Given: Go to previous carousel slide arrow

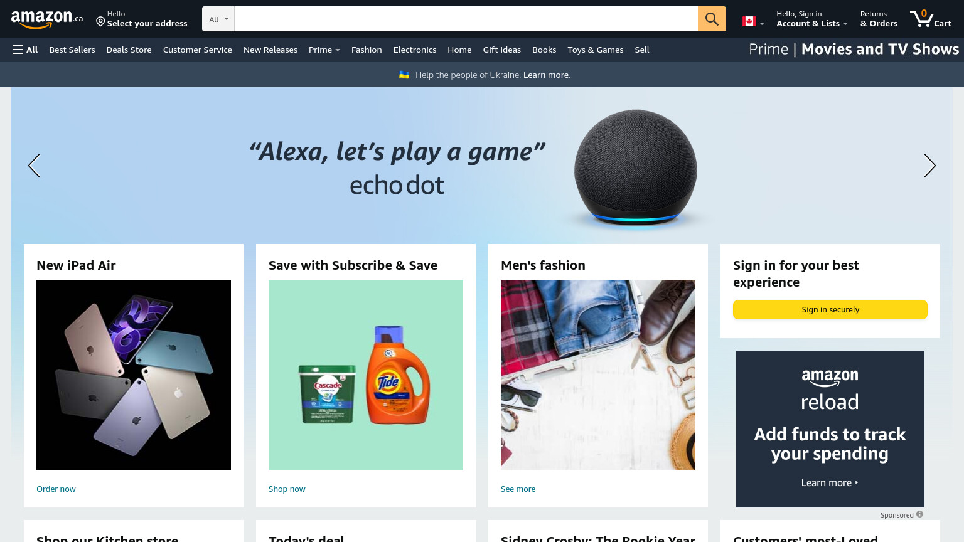Looking at the screenshot, I should [x=34, y=166].
